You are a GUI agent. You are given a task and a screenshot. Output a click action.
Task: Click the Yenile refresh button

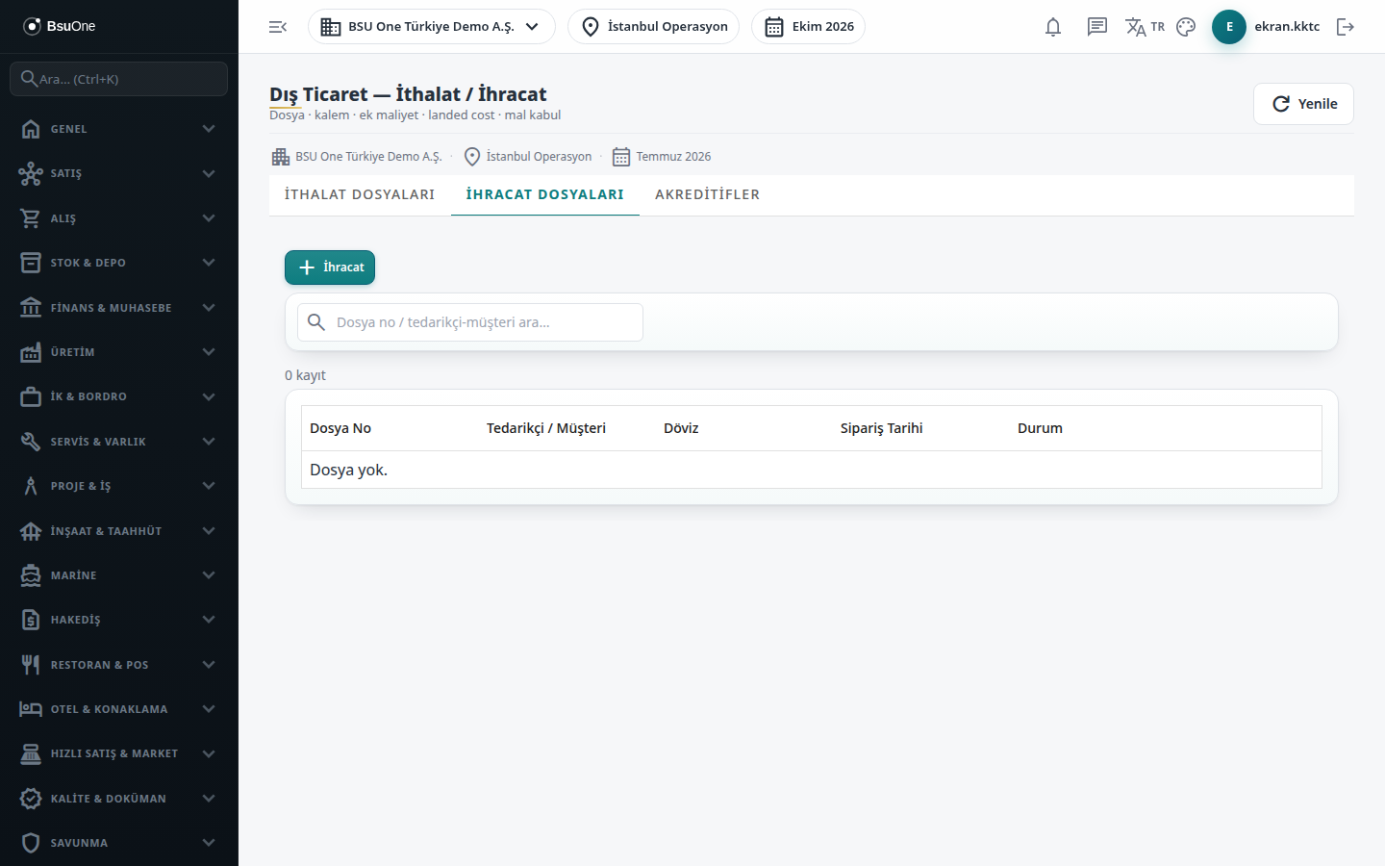[1303, 104]
